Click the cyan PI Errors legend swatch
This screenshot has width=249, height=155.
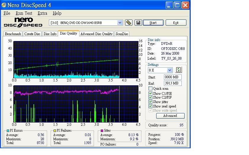click(8, 130)
